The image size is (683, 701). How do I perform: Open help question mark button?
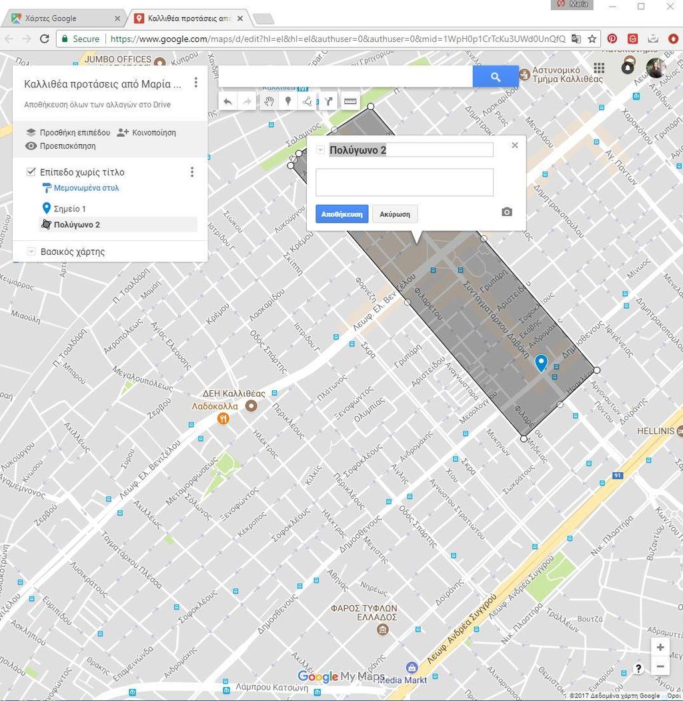(x=638, y=669)
